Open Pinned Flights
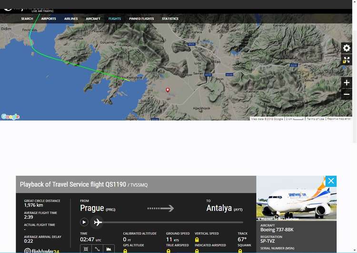The image size is (357, 253). pyautogui.click(x=141, y=19)
